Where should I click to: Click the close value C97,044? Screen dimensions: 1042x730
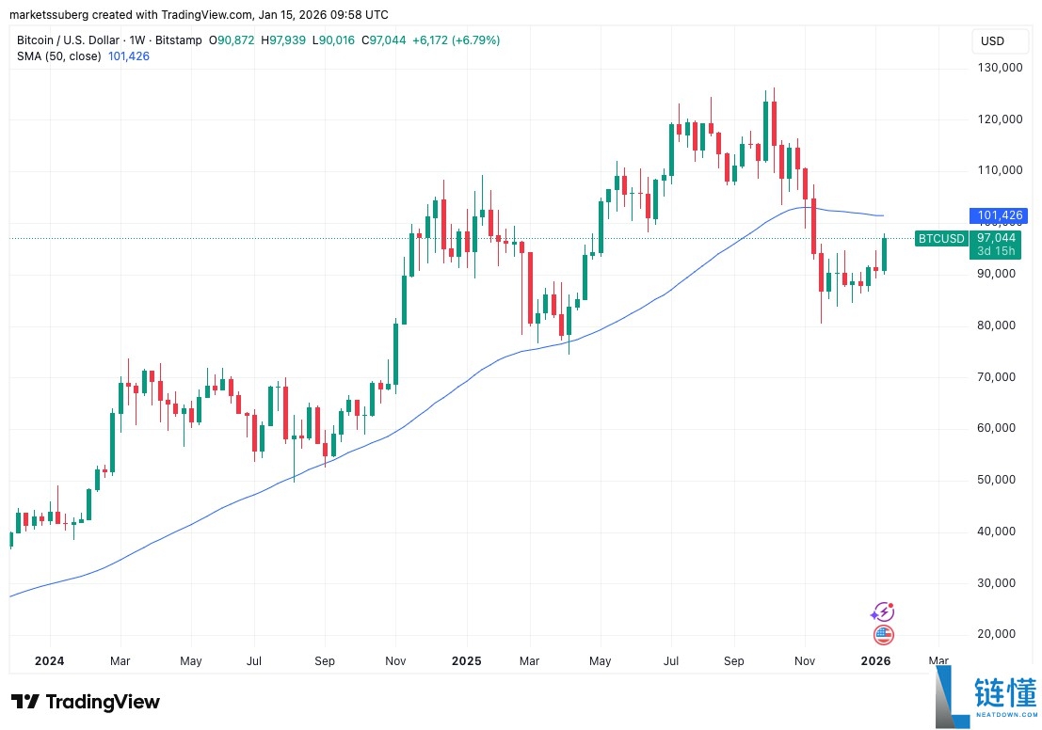(x=383, y=40)
